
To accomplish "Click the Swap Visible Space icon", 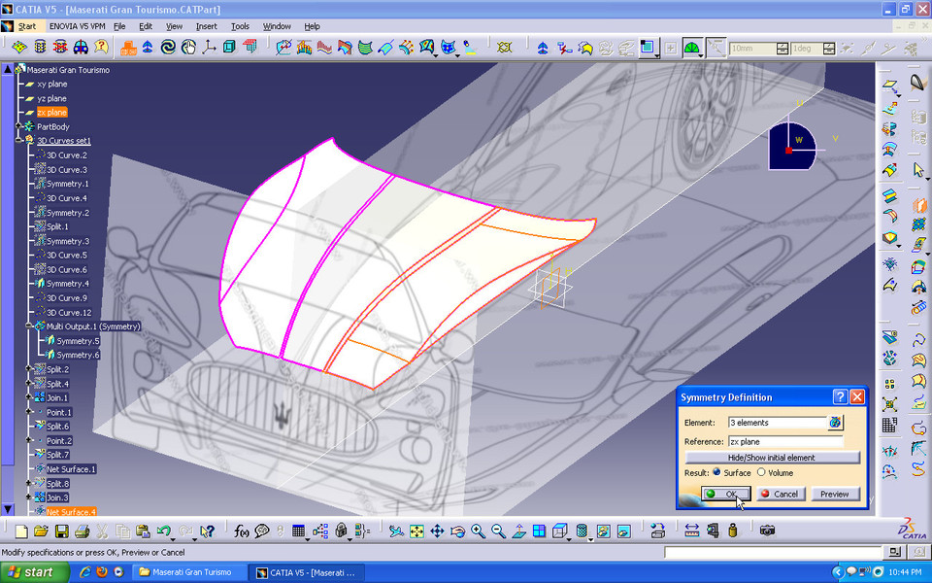I will coord(623,532).
